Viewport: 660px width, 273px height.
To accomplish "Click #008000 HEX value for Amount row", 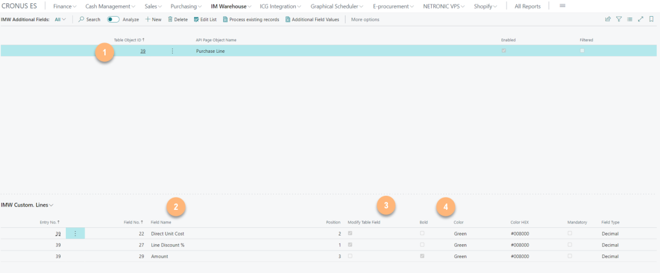I will (x=520, y=256).
